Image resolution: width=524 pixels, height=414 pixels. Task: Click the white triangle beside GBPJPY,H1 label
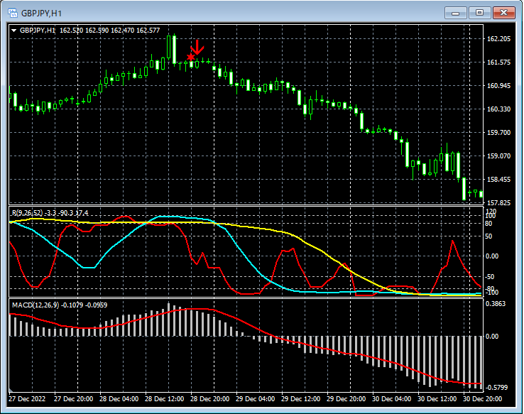[x=13, y=31]
